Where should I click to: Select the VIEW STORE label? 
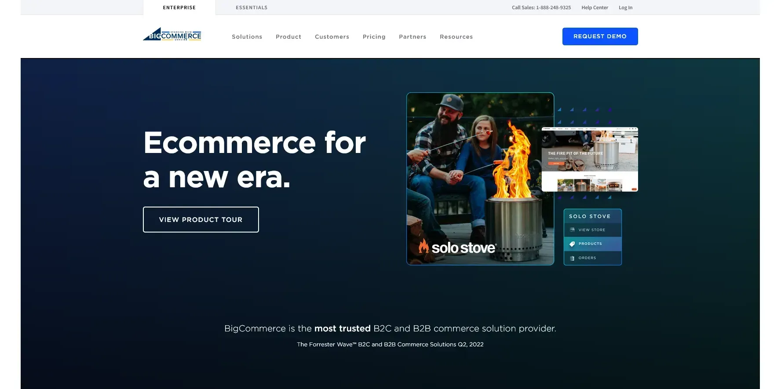[x=592, y=230]
